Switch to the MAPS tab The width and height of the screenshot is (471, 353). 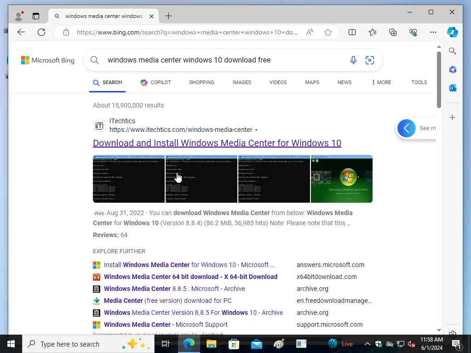coord(312,83)
